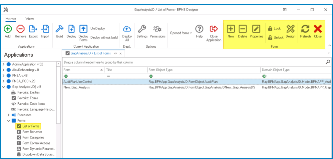Click the Title column filter cell

tap(126, 76)
